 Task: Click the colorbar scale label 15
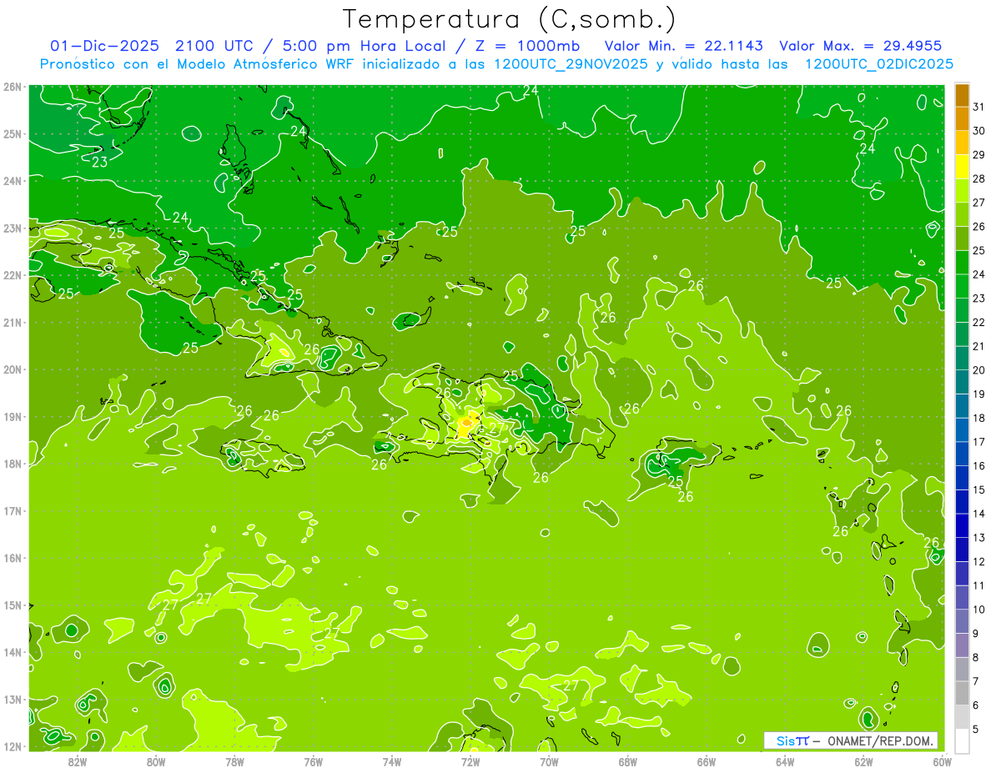click(978, 489)
